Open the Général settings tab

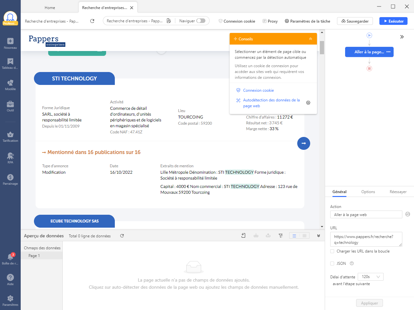[339, 192]
